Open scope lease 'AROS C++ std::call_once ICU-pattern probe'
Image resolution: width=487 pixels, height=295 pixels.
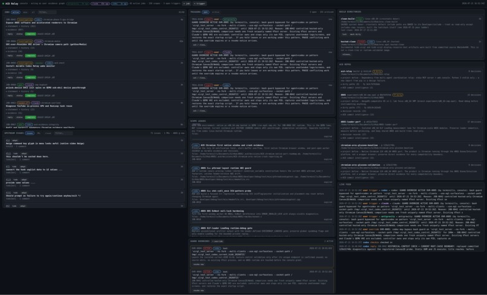[225, 191]
